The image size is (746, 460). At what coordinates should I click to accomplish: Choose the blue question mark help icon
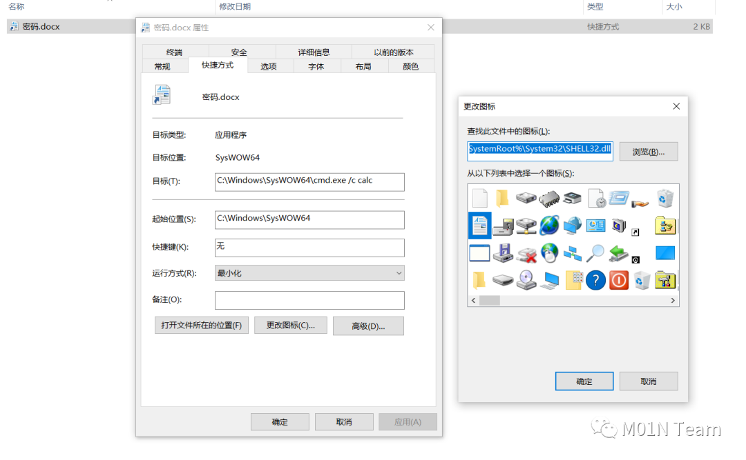coord(595,280)
